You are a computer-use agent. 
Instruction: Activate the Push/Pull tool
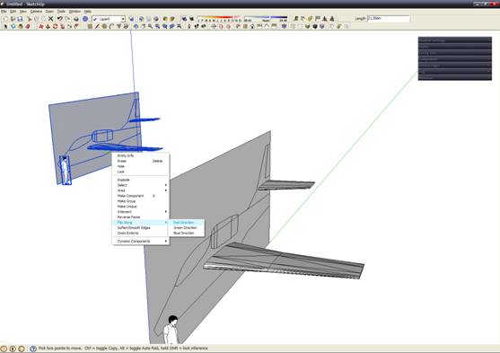48,26
